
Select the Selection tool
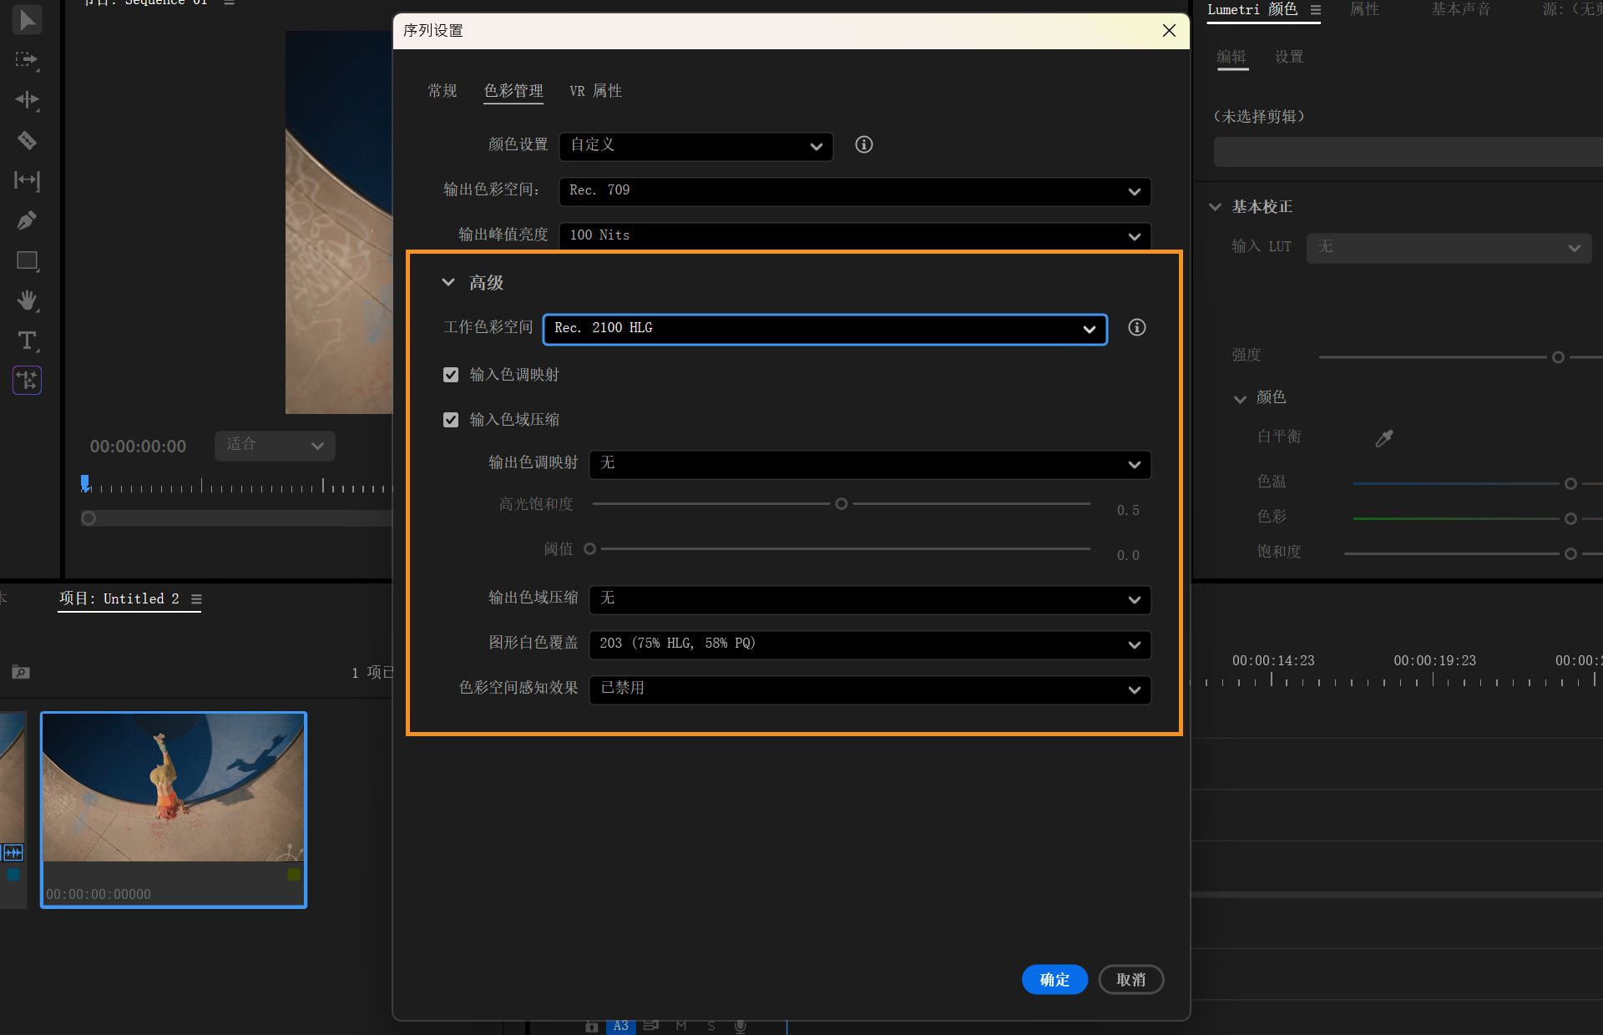click(x=27, y=19)
